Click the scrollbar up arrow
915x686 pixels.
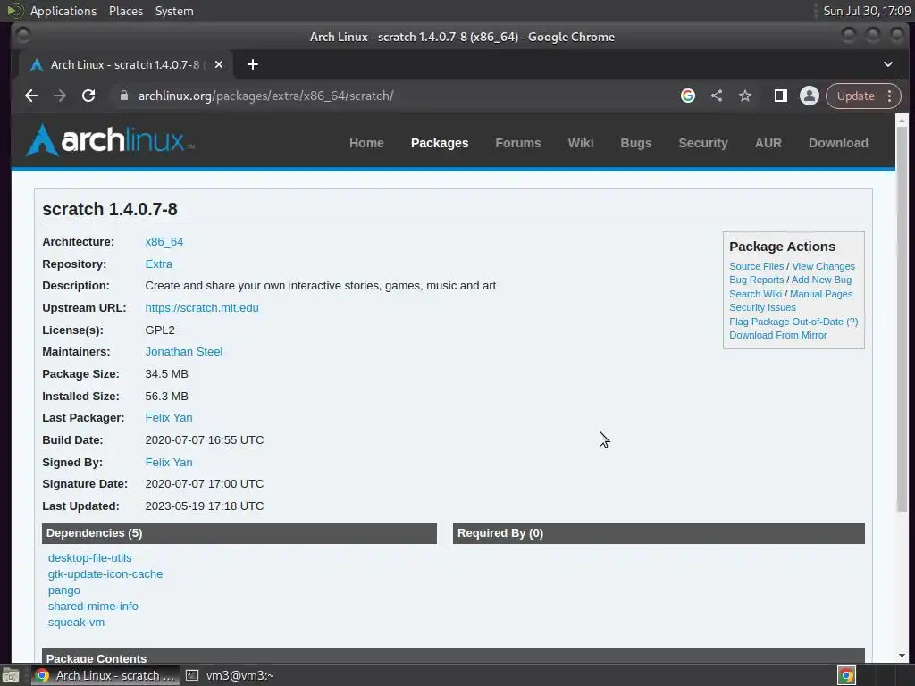pos(902,121)
